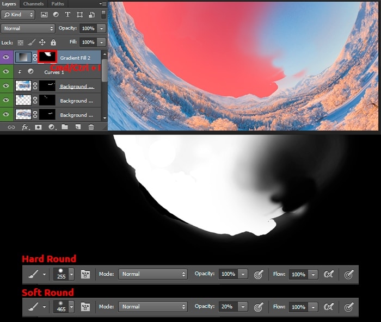Image resolution: width=381 pixels, height=322 pixels.
Task: Click the mask link icon on Gradient Fill 2
Action: coord(35,57)
